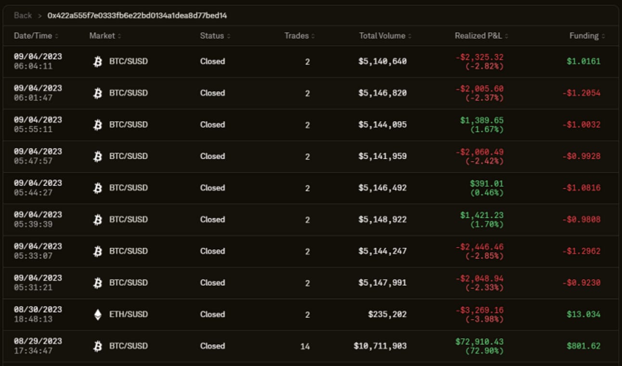Click the Back breadcrumb link

[23, 15]
